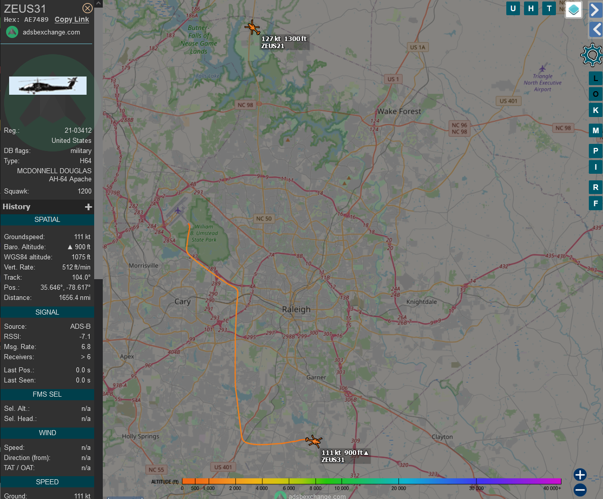Click the Raleigh-Durham airport icon on map
This screenshot has width=603, height=499.
point(178,211)
